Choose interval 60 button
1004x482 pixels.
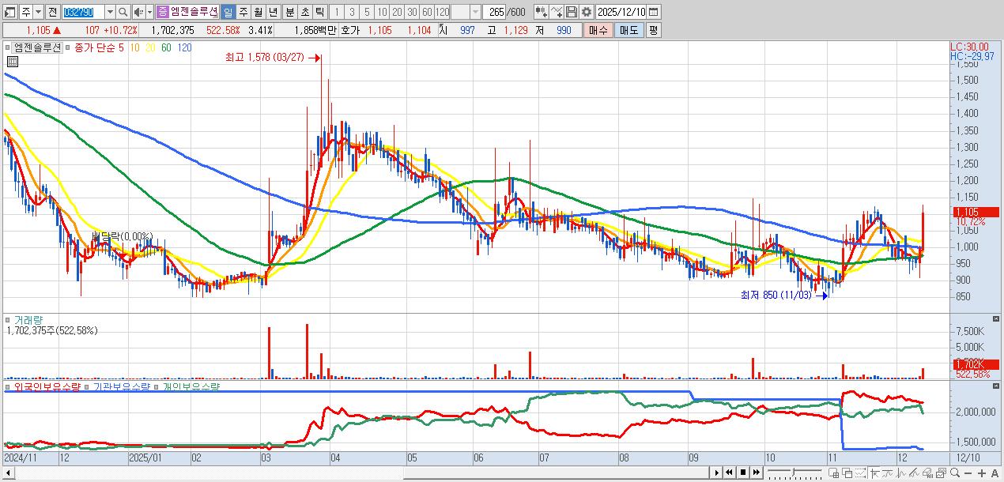click(x=427, y=12)
